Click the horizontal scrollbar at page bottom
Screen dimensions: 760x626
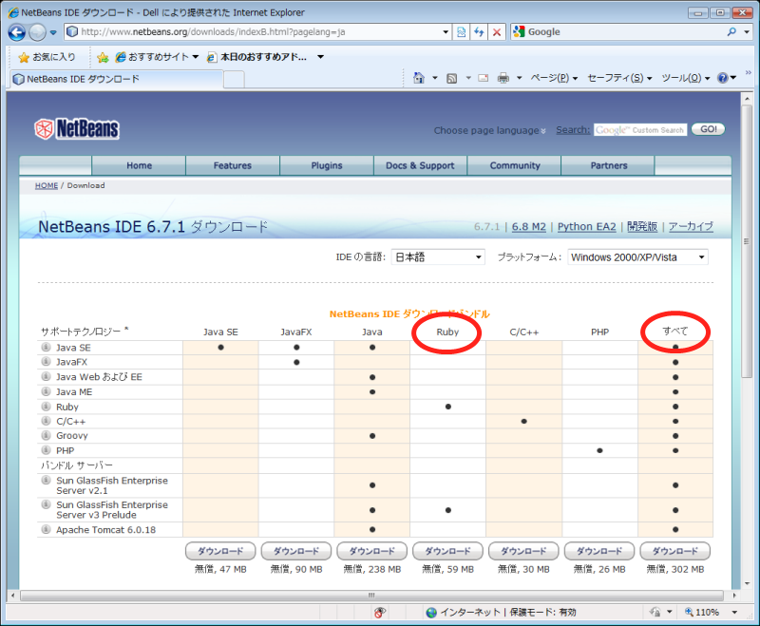[371, 595]
